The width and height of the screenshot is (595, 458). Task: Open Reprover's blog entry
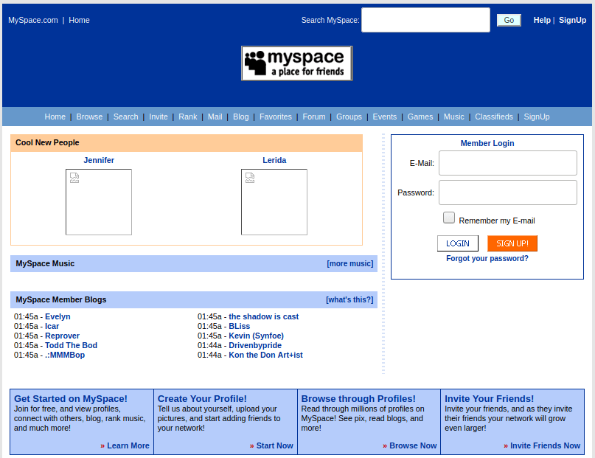(62, 336)
